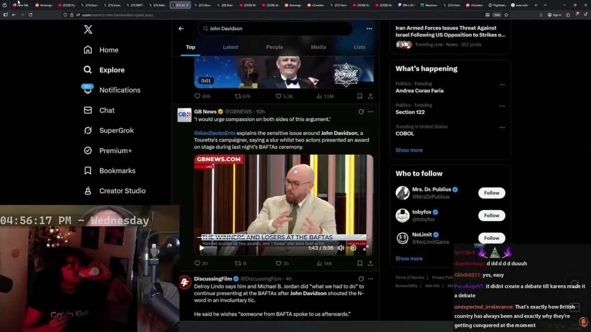Switch to the Media tab
This screenshot has height=332, width=591.
(318, 47)
